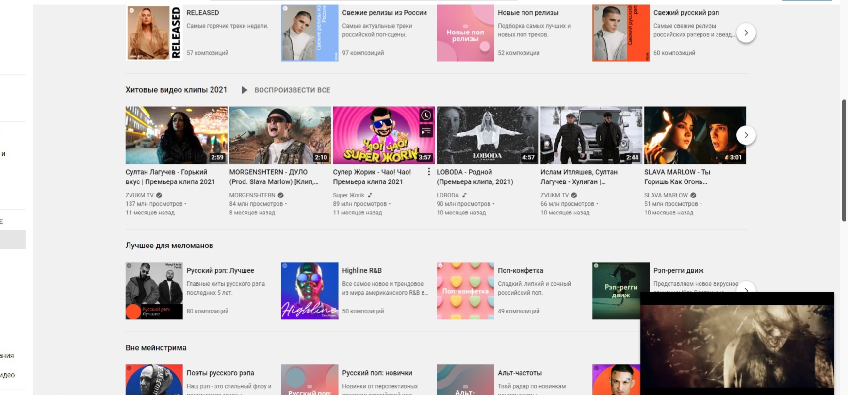
Task: Open the Поп-конфетка playlist cover
Action: click(465, 291)
